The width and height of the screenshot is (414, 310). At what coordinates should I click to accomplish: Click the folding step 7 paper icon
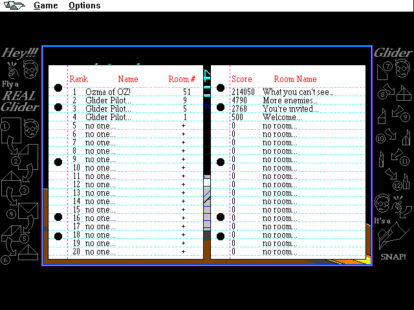click(x=382, y=71)
